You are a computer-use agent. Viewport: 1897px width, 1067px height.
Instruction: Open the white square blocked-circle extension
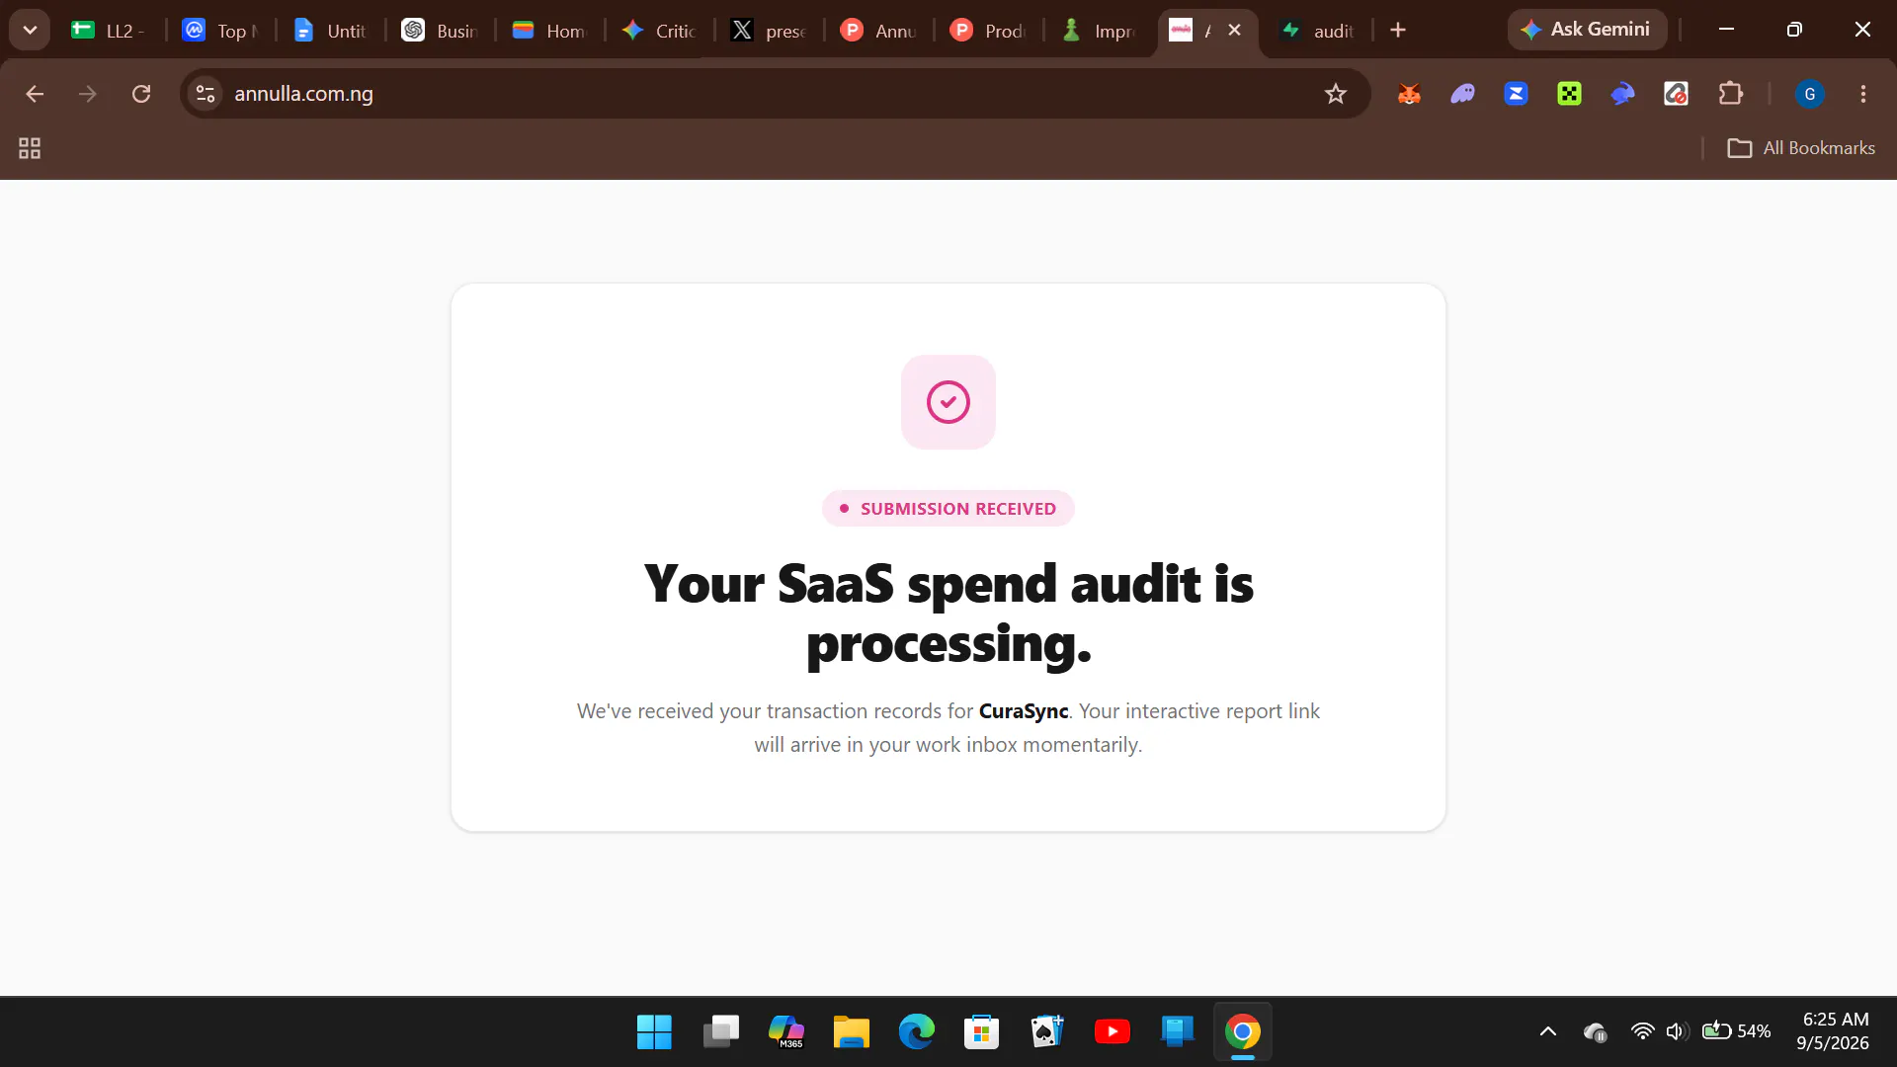point(1676,94)
